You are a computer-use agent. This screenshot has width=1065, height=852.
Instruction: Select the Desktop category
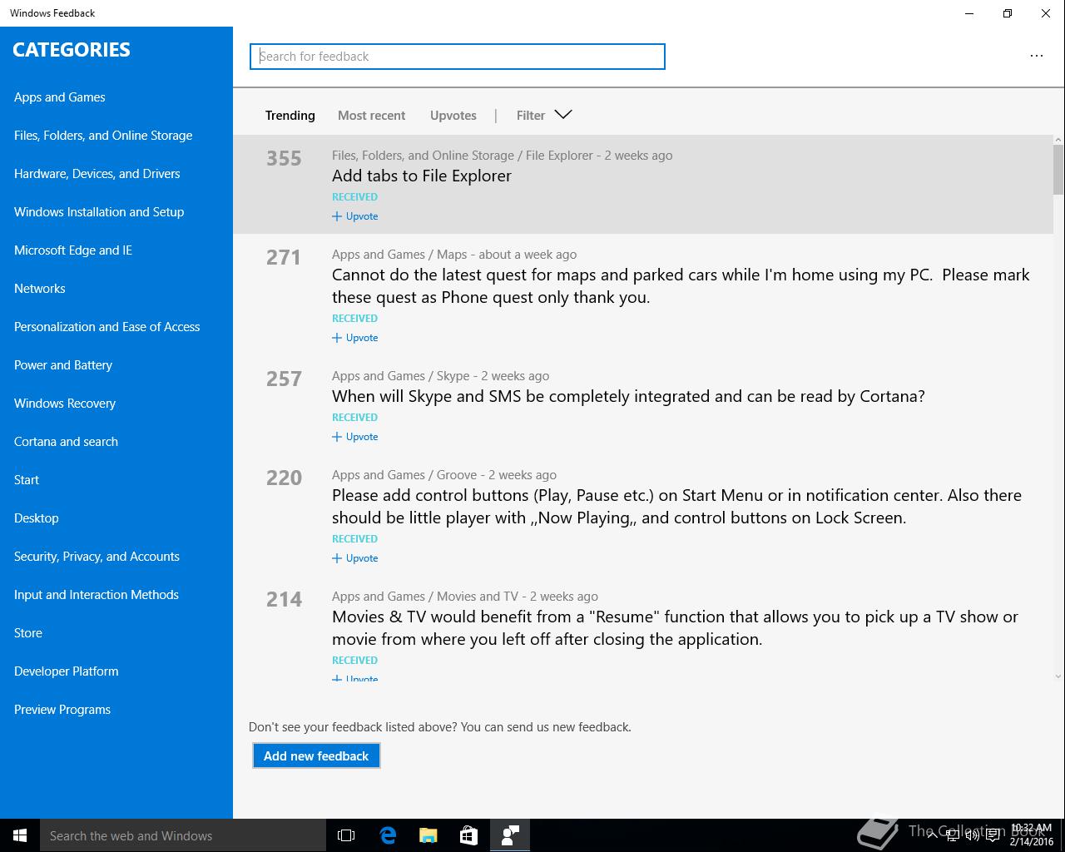pyautogui.click(x=37, y=518)
